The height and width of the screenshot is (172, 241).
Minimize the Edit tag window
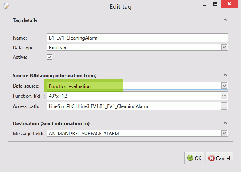click(204, 4)
